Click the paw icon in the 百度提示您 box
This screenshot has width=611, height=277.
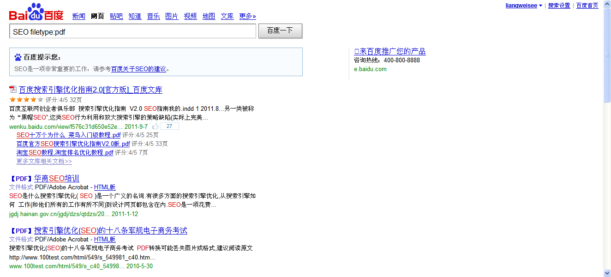pyautogui.click(x=18, y=57)
